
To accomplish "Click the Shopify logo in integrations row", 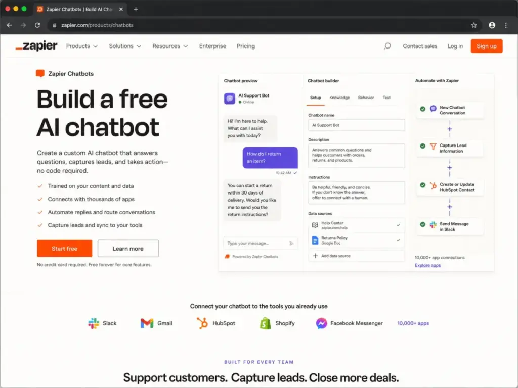I will tap(265, 323).
